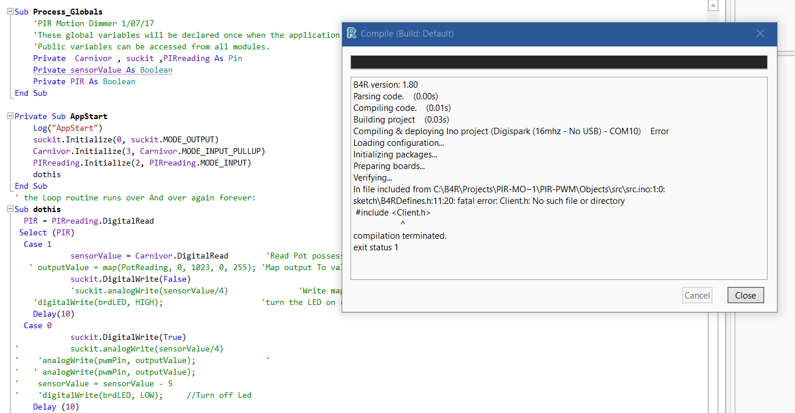Click the "fatal error: Client.h" log line

489,201
